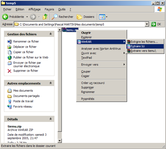
Task: Click the side pane scroll down arrow
Action: pyautogui.click(x=59, y=141)
